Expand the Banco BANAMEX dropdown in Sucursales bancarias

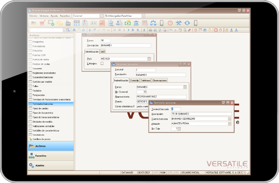click(x=185, y=87)
